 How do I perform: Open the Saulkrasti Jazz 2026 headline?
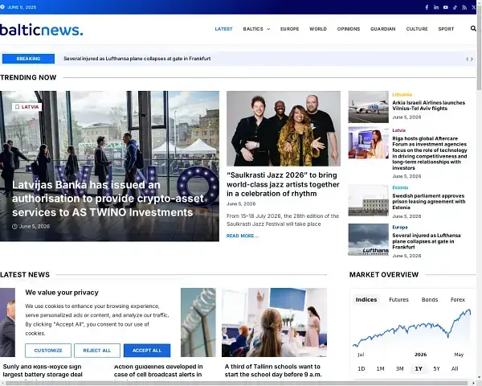click(x=283, y=184)
